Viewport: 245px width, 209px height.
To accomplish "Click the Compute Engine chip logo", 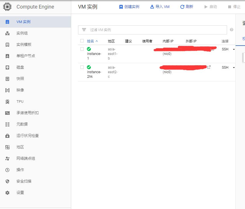I will click(x=7, y=7).
